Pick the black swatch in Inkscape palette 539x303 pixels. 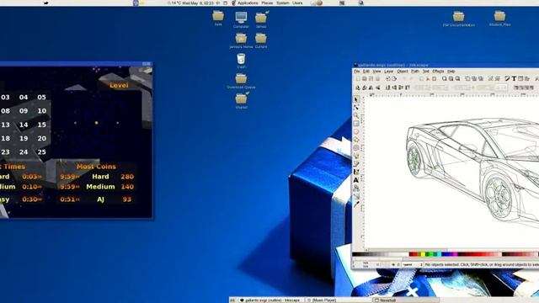[x=355, y=254]
